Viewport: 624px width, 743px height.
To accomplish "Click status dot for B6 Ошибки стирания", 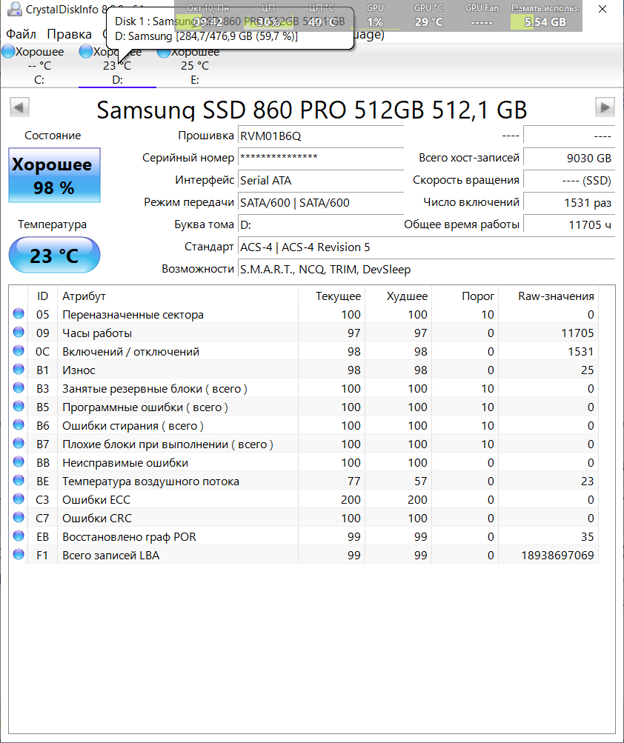I will 19,424.
